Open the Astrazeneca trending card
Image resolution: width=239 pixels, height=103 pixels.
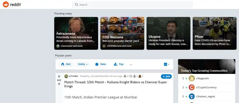click(x=76, y=33)
